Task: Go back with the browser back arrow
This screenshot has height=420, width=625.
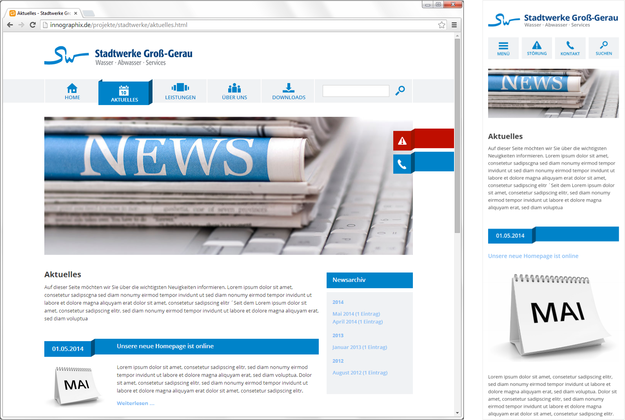Action: point(10,25)
